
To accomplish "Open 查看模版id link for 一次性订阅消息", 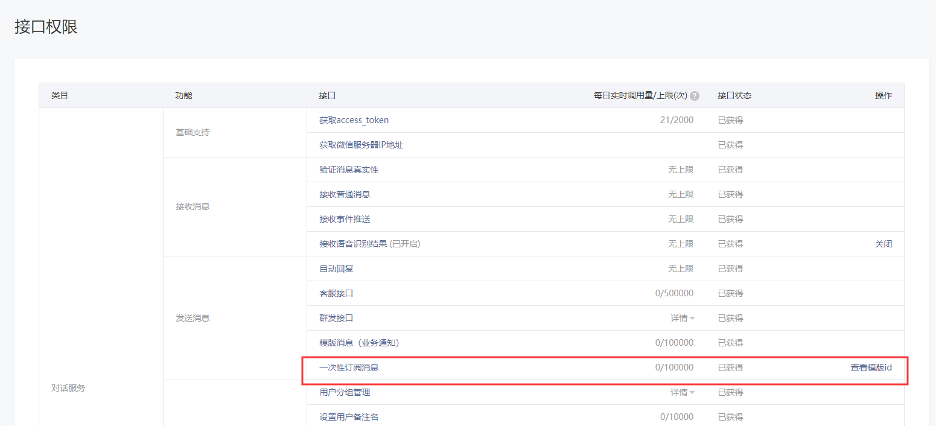I will pyautogui.click(x=871, y=367).
